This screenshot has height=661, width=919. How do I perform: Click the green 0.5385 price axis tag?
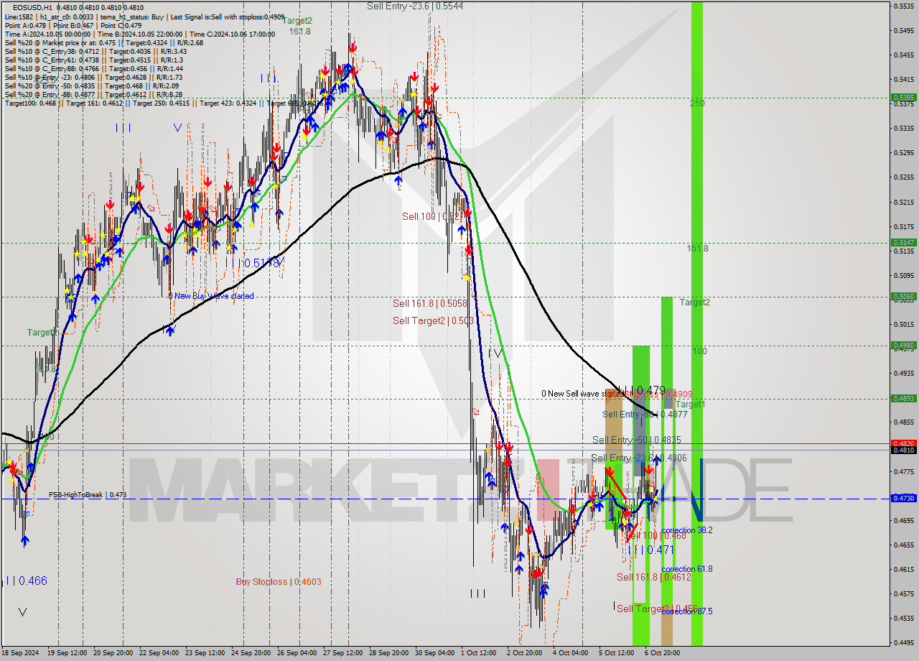coord(902,97)
